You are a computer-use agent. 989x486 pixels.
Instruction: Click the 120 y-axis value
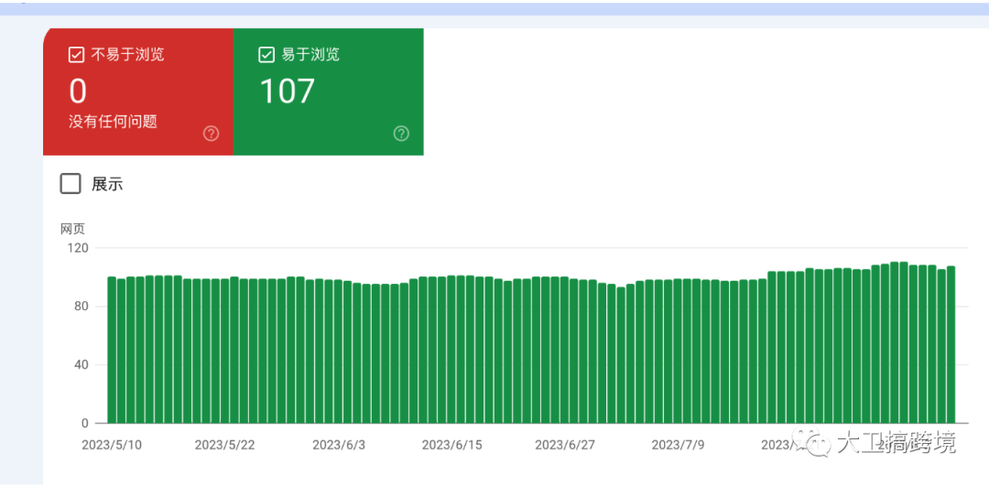78,248
